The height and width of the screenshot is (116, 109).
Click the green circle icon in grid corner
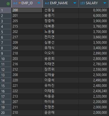(8, 4)
